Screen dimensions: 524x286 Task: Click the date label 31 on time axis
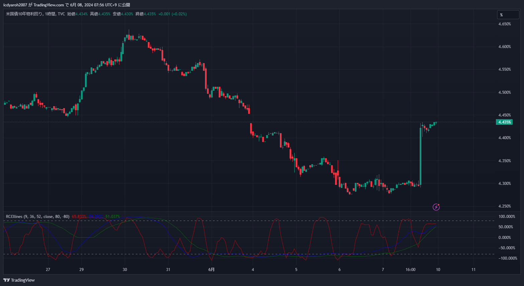pos(168,270)
